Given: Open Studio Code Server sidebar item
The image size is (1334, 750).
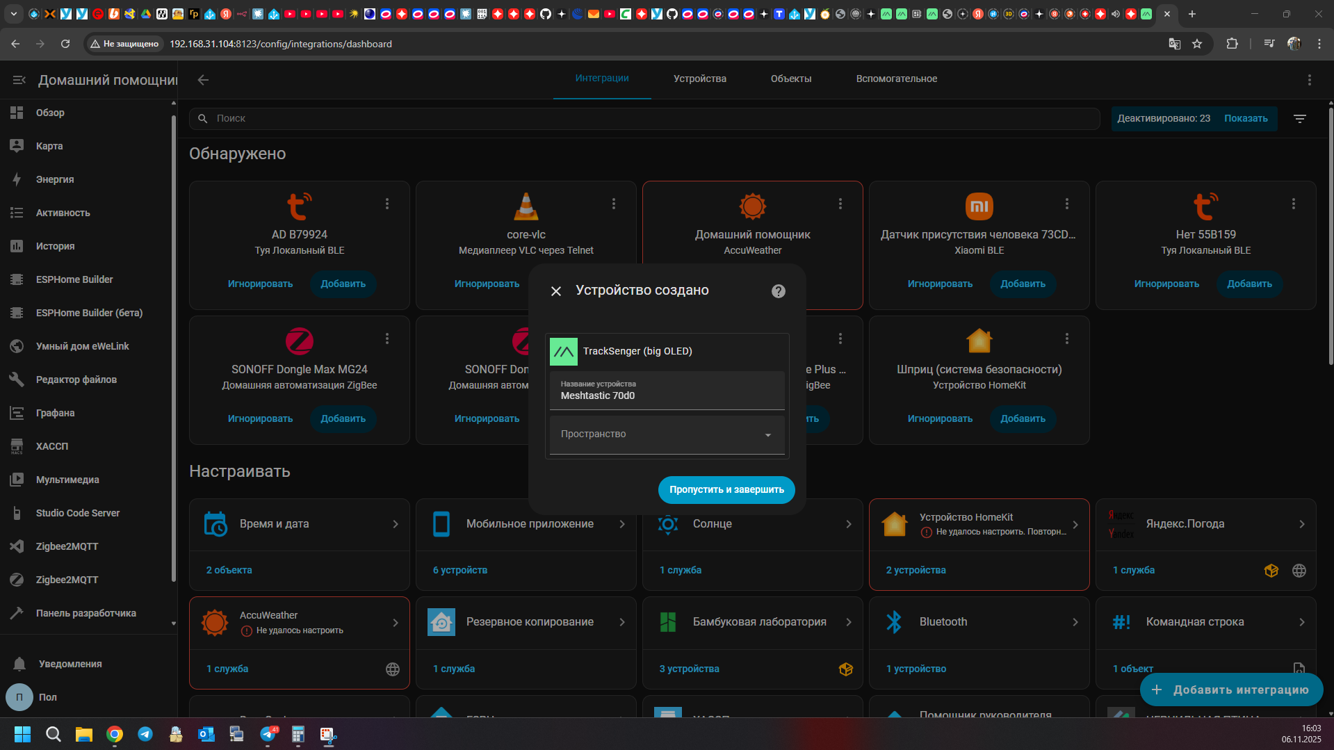Looking at the screenshot, I should pos(78,513).
